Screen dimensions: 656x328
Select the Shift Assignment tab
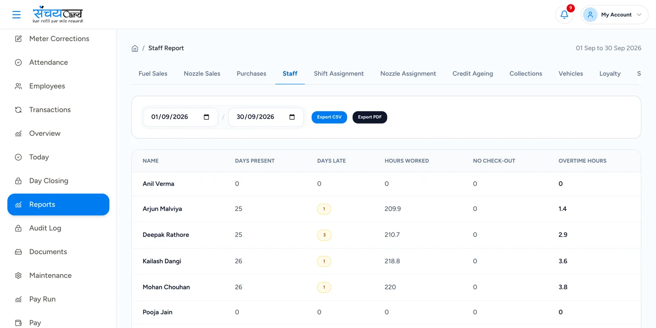[x=339, y=74]
